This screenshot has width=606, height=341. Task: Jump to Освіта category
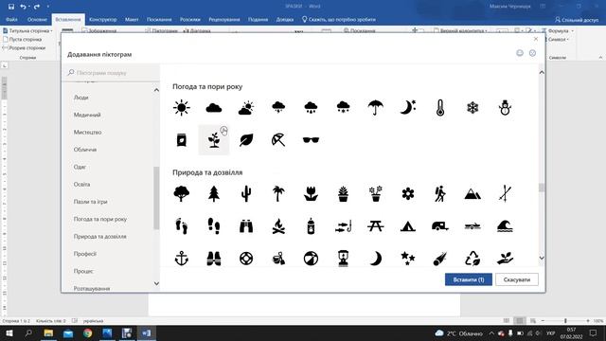pyautogui.click(x=81, y=185)
